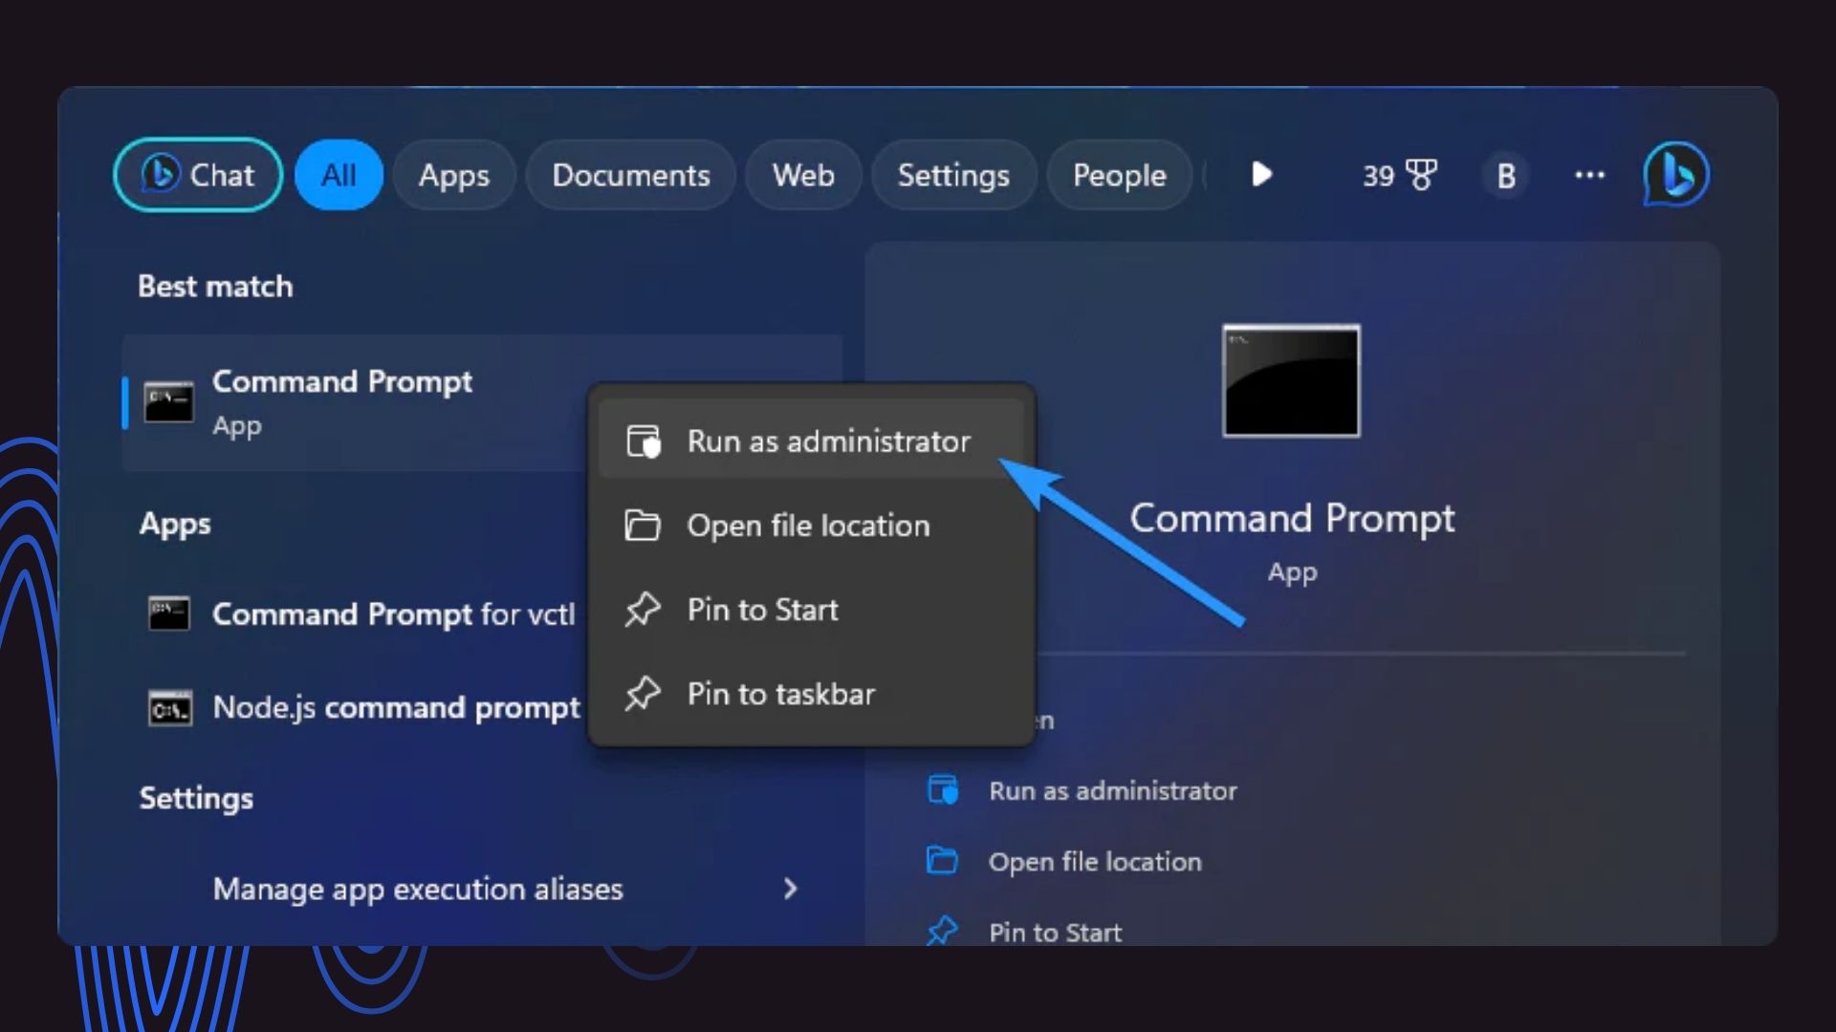Image resolution: width=1836 pixels, height=1032 pixels.
Task: Click the folder icon in the preview pane
Action: point(942,860)
